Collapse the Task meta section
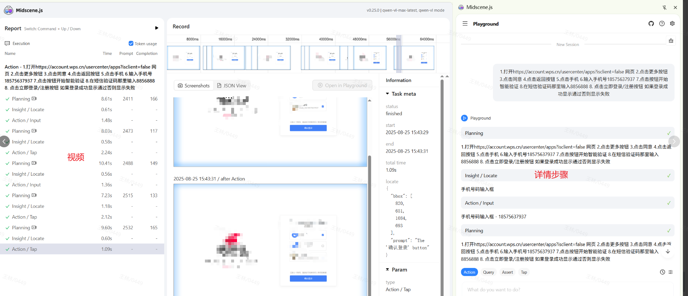The height and width of the screenshot is (296, 688). click(387, 94)
